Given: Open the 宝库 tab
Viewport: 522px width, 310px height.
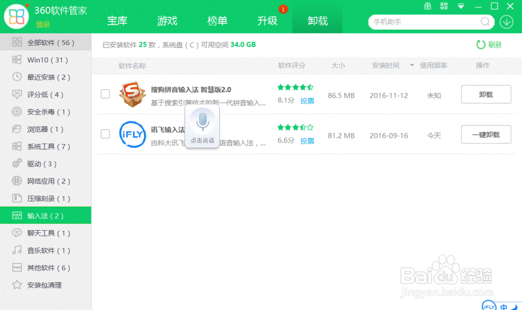Looking at the screenshot, I should [x=117, y=21].
